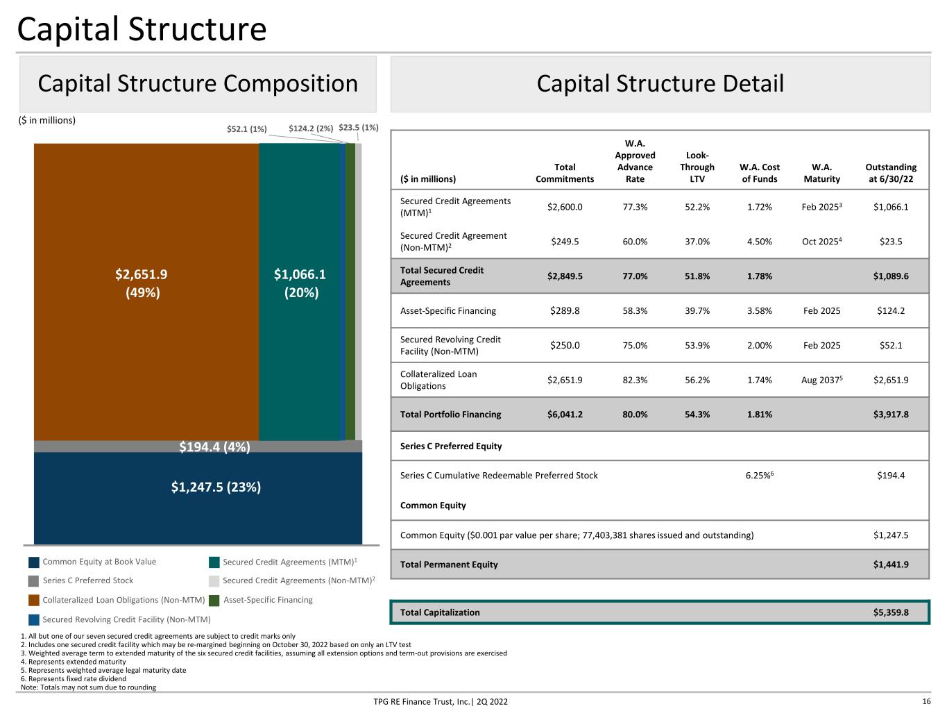The image size is (947, 711).
Task: Click the Total Secured Credit Agreements row
Action: 660,276
